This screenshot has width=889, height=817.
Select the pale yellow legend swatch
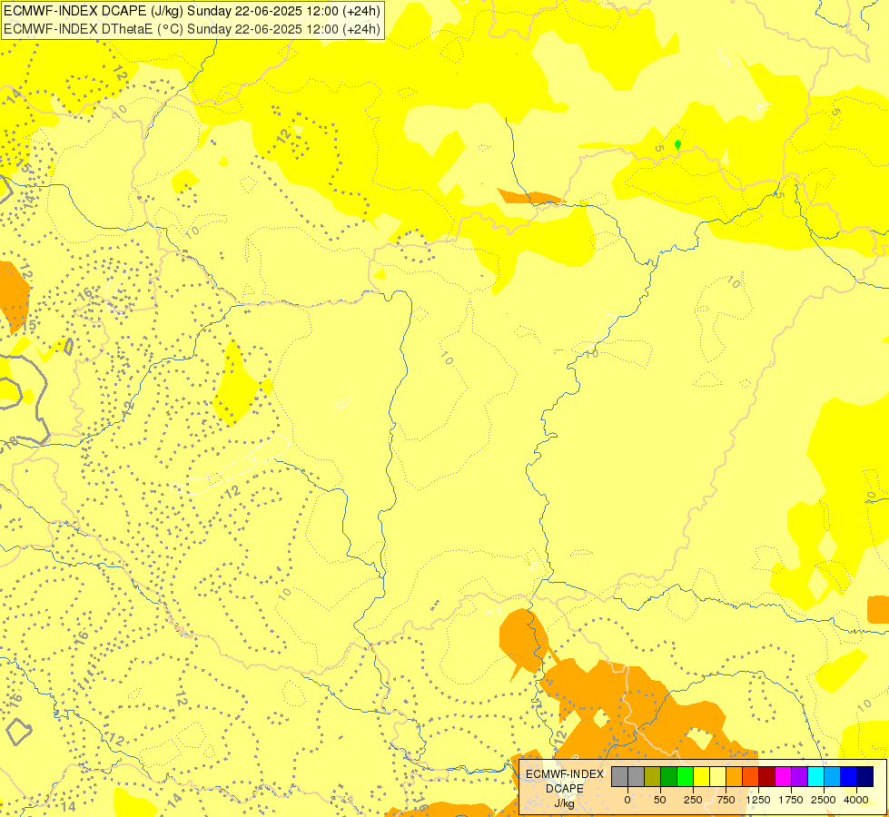pos(718,777)
